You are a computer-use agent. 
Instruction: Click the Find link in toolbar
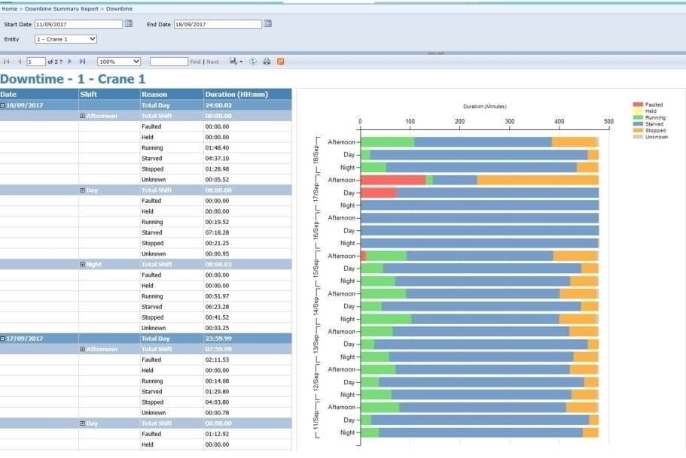coord(195,62)
